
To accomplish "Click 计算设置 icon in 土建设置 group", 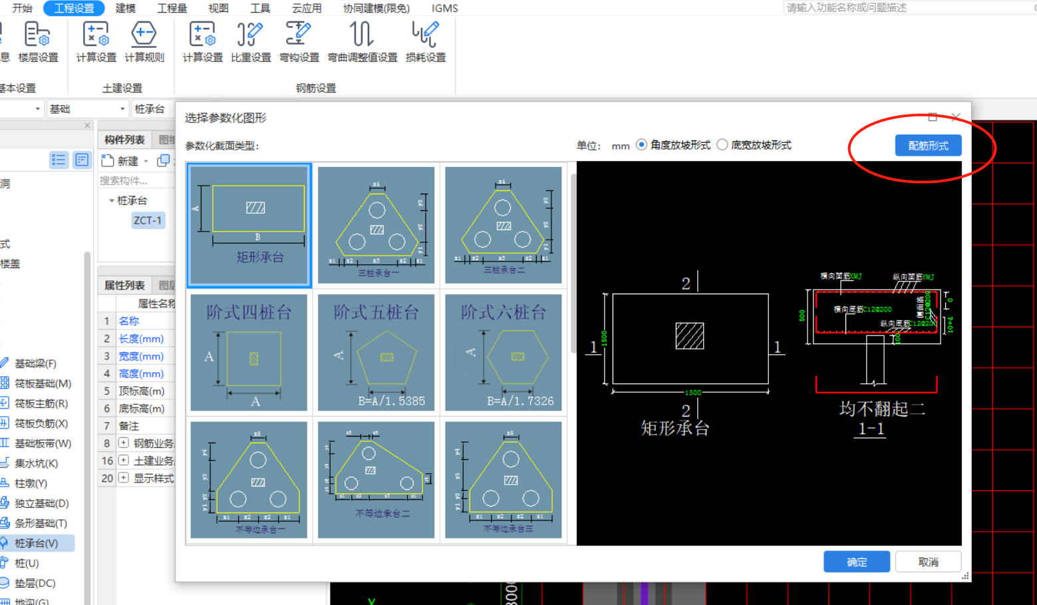I will point(96,43).
